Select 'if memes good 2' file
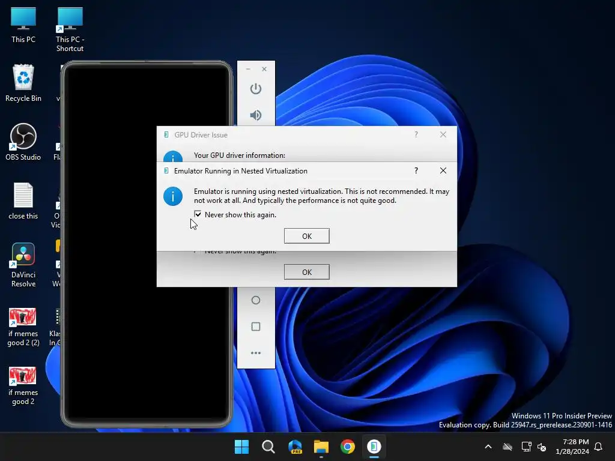Viewport: 615px width, 461px height. tap(23, 386)
